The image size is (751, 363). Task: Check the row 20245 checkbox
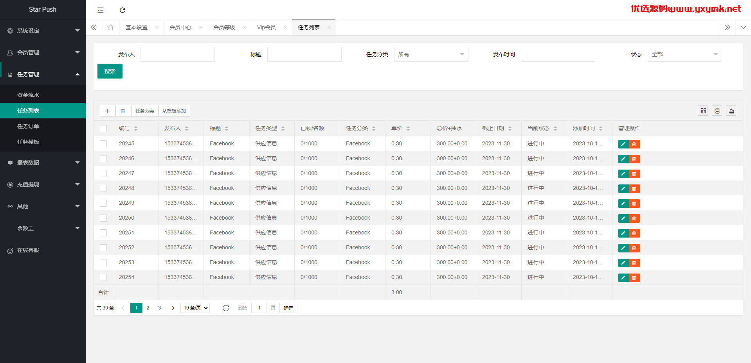103,144
